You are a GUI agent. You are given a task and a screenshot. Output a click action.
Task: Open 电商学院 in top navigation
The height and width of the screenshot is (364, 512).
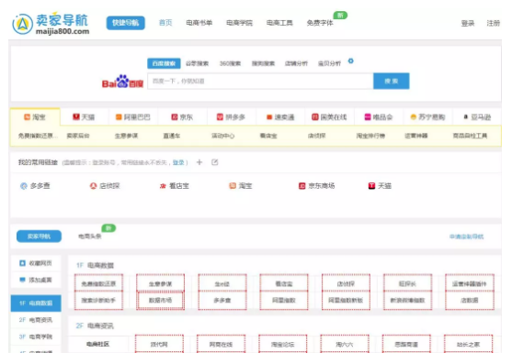pyautogui.click(x=239, y=23)
